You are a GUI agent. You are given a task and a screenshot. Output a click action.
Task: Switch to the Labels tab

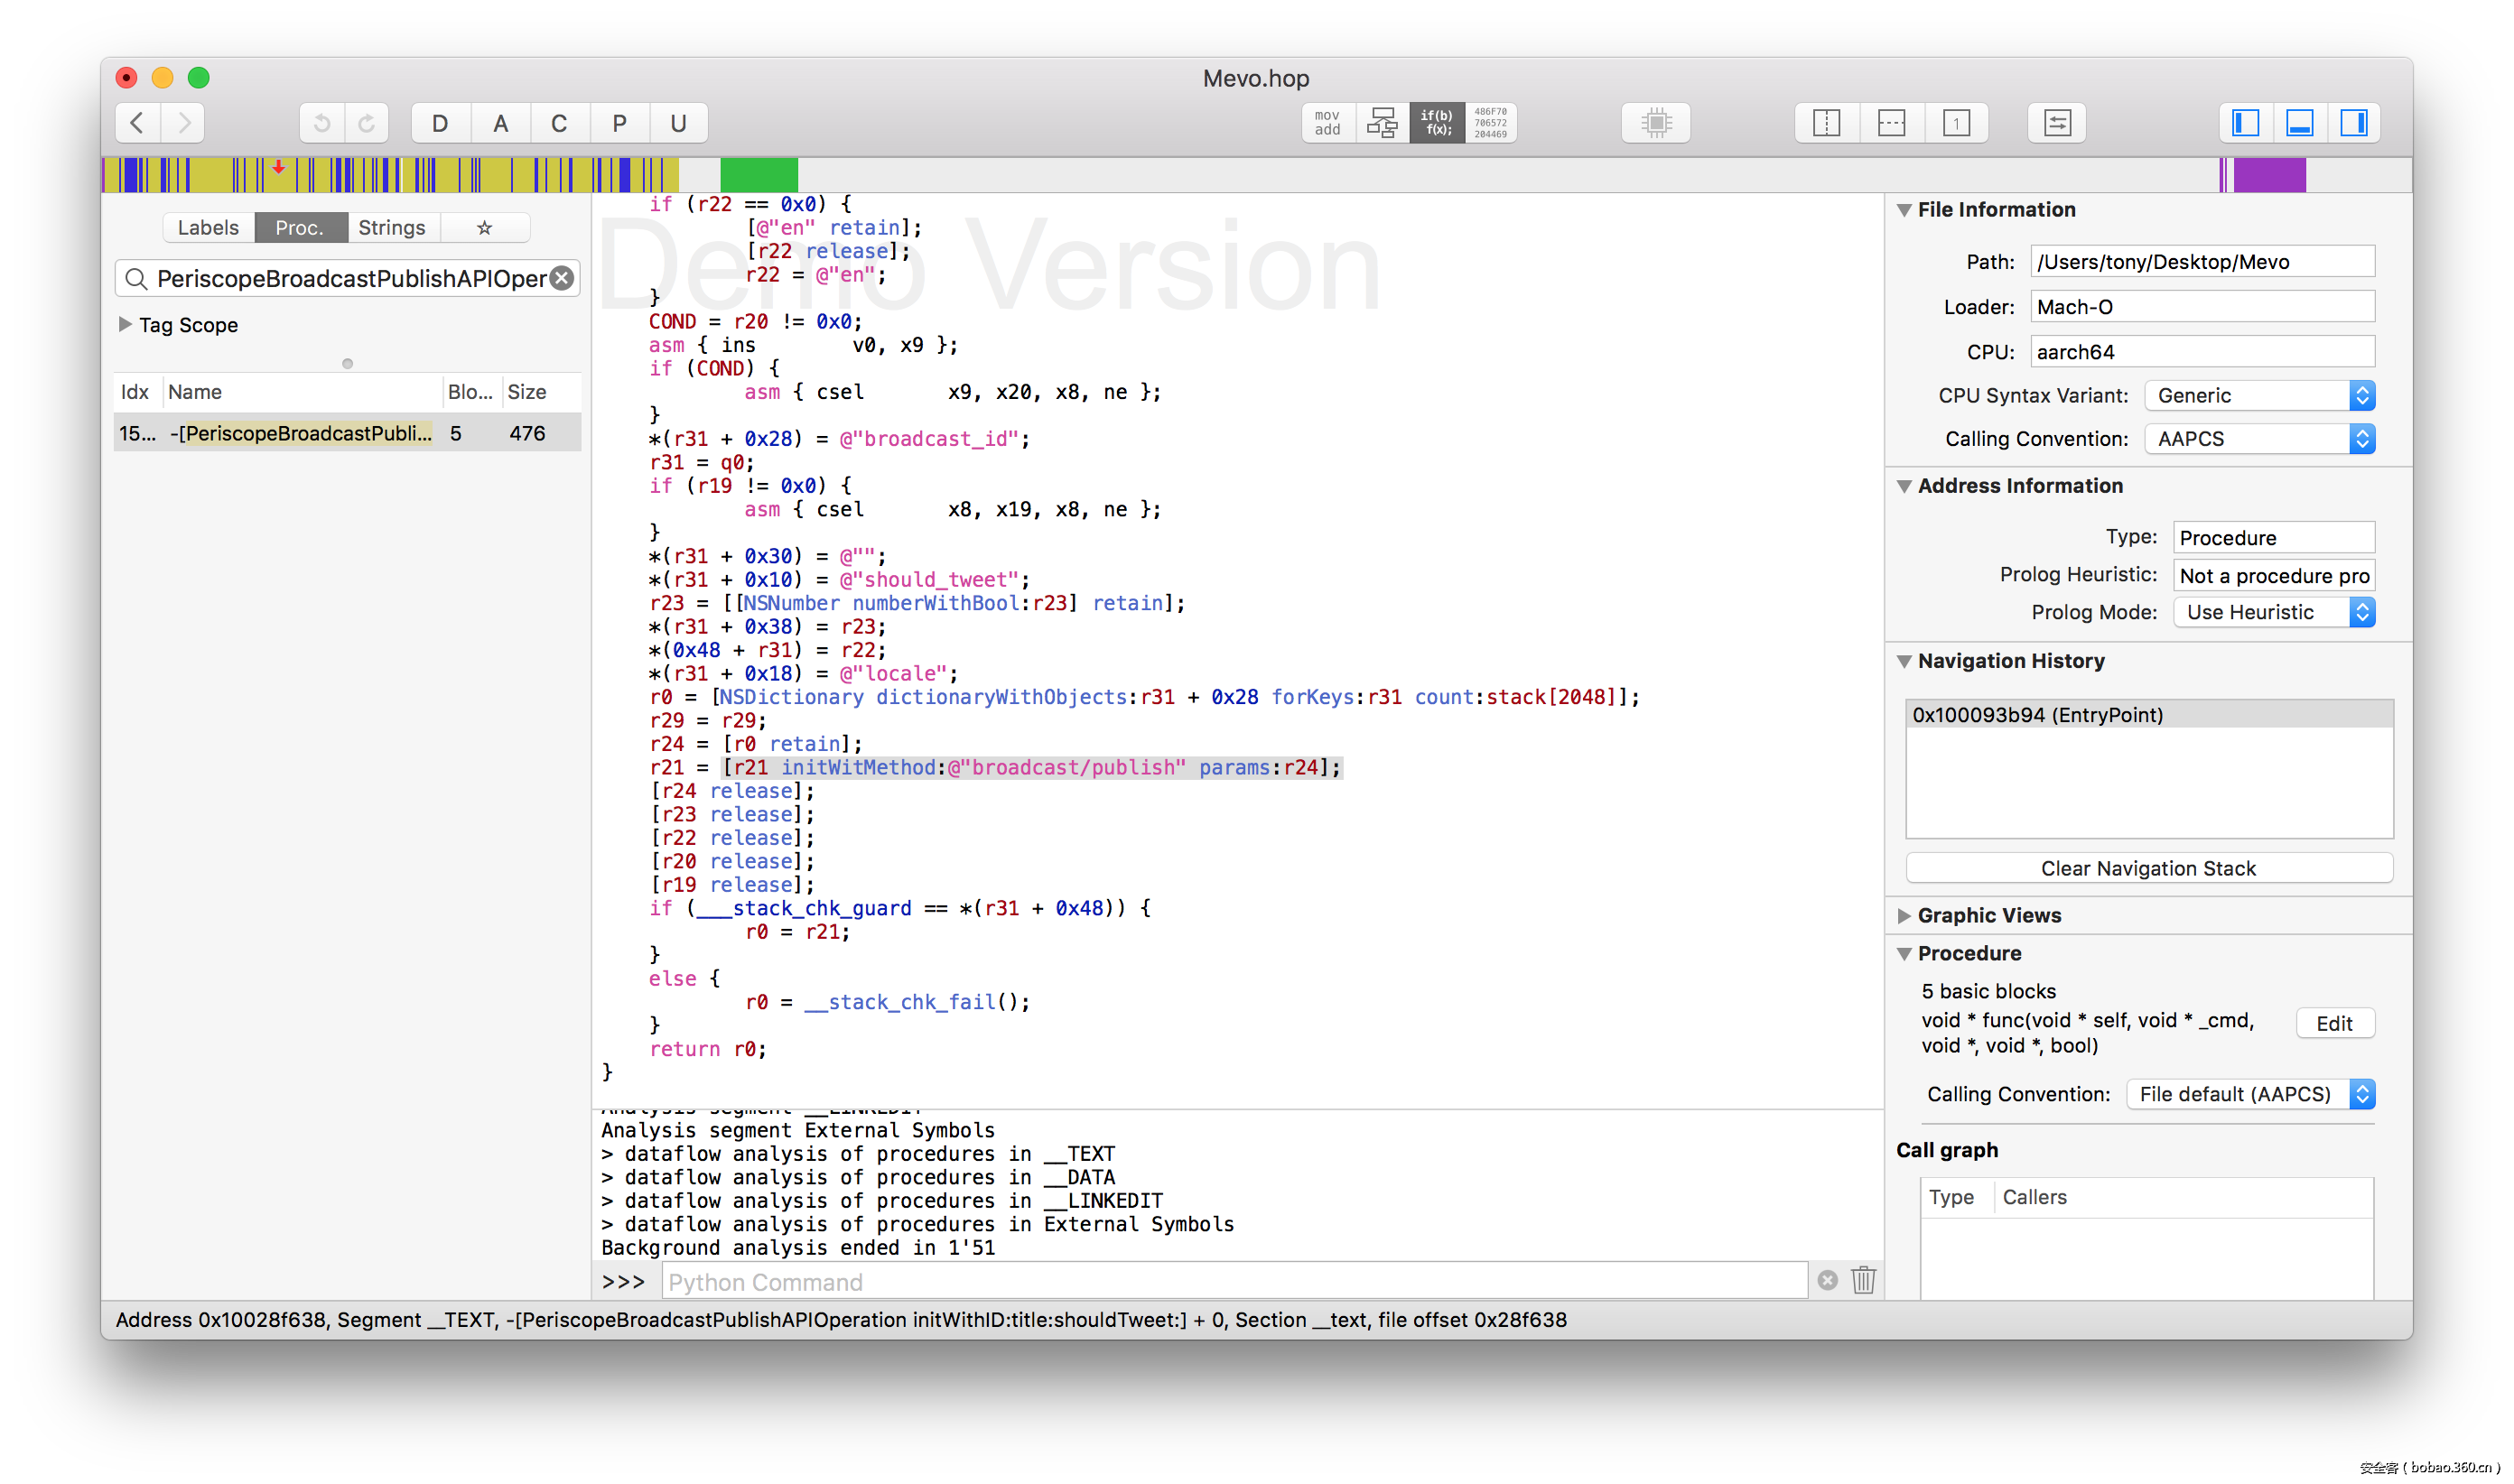[x=208, y=228]
